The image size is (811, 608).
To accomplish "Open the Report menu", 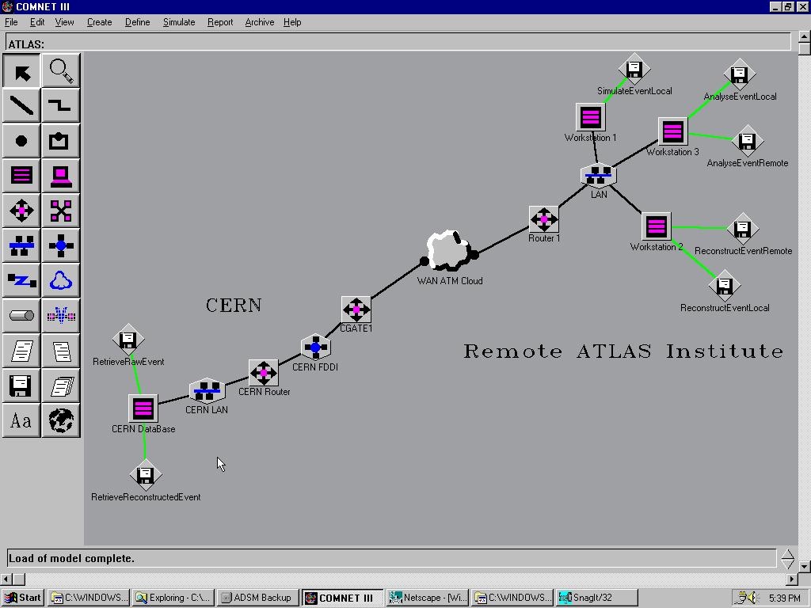I will point(220,22).
